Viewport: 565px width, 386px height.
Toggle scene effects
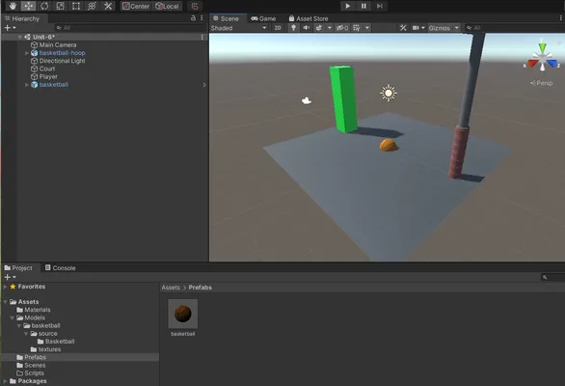[x=319, y=28]
